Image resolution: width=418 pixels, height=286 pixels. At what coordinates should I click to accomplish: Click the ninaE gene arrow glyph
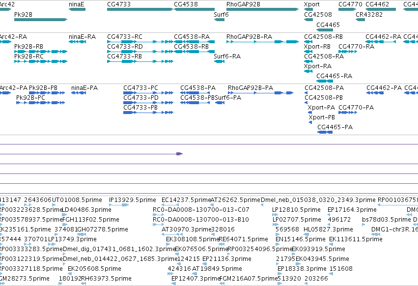click(77, 9)
